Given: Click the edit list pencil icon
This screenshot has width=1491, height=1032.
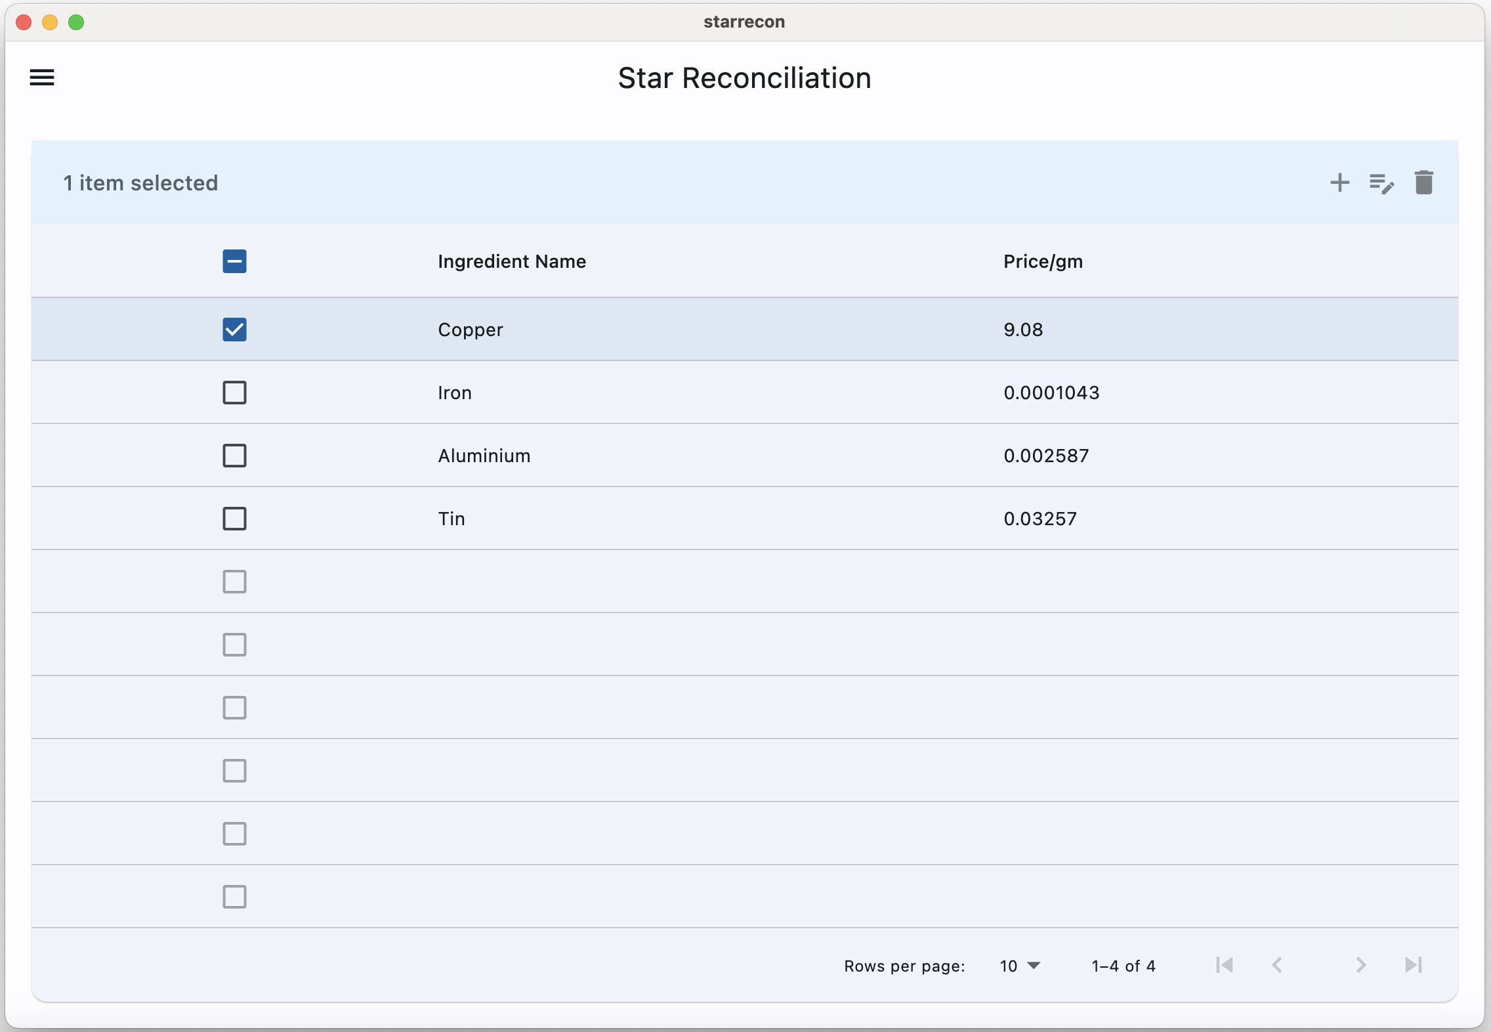Looking at the screenshot, I should coord(1381,183).
